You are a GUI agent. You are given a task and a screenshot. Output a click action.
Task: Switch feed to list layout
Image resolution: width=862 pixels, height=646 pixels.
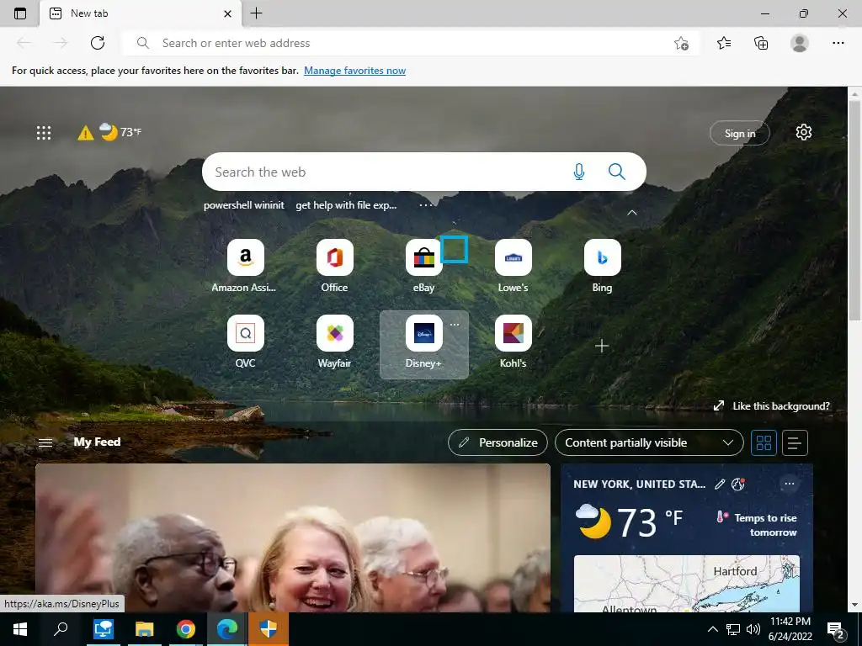pyautogui.click(x=795, y=442)
